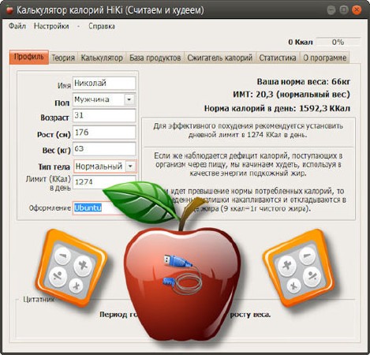Click the Возраст field showing 31
This screenshot has height=355, width=370.
coord(104,115)
